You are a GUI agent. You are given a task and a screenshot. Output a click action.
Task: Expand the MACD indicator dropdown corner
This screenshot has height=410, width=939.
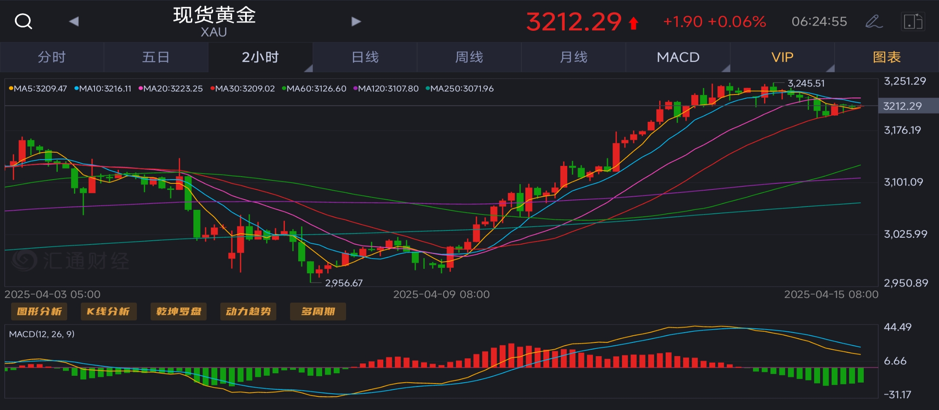point(725,68)
